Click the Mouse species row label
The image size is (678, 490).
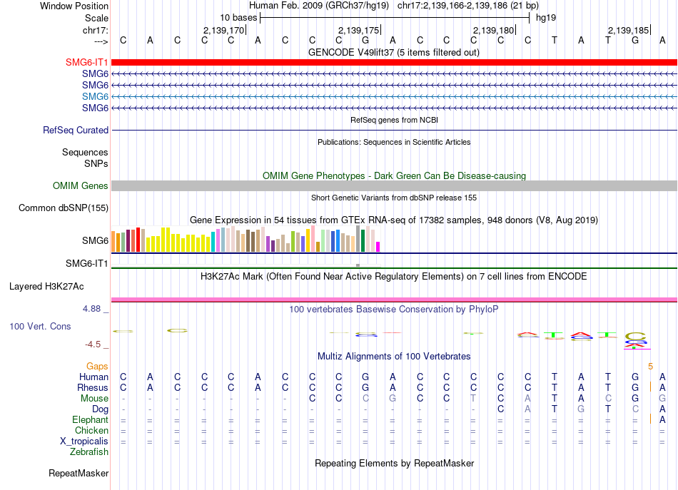94,399
